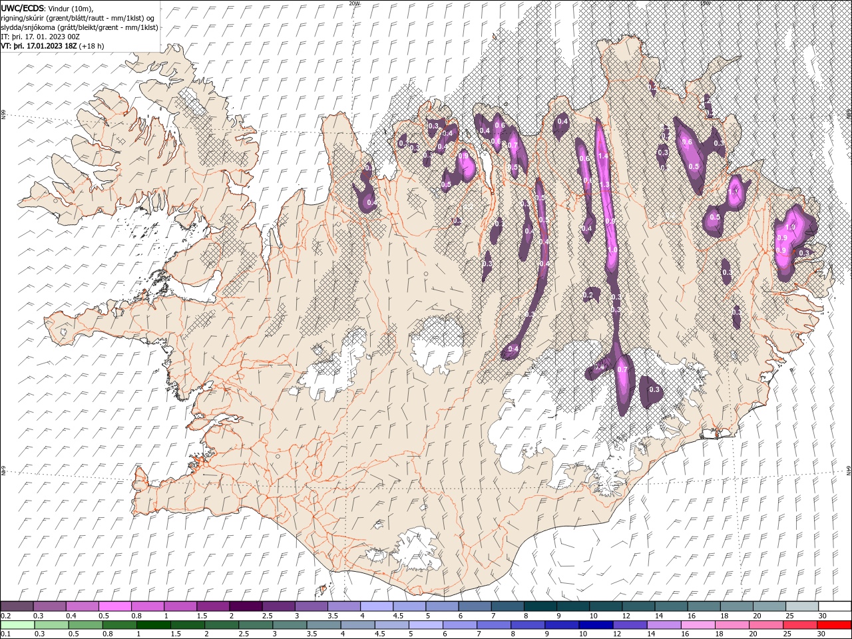
Task: Click the bottom legend green swatch between 0.5 and 0.8
Action: pos(86,625)
